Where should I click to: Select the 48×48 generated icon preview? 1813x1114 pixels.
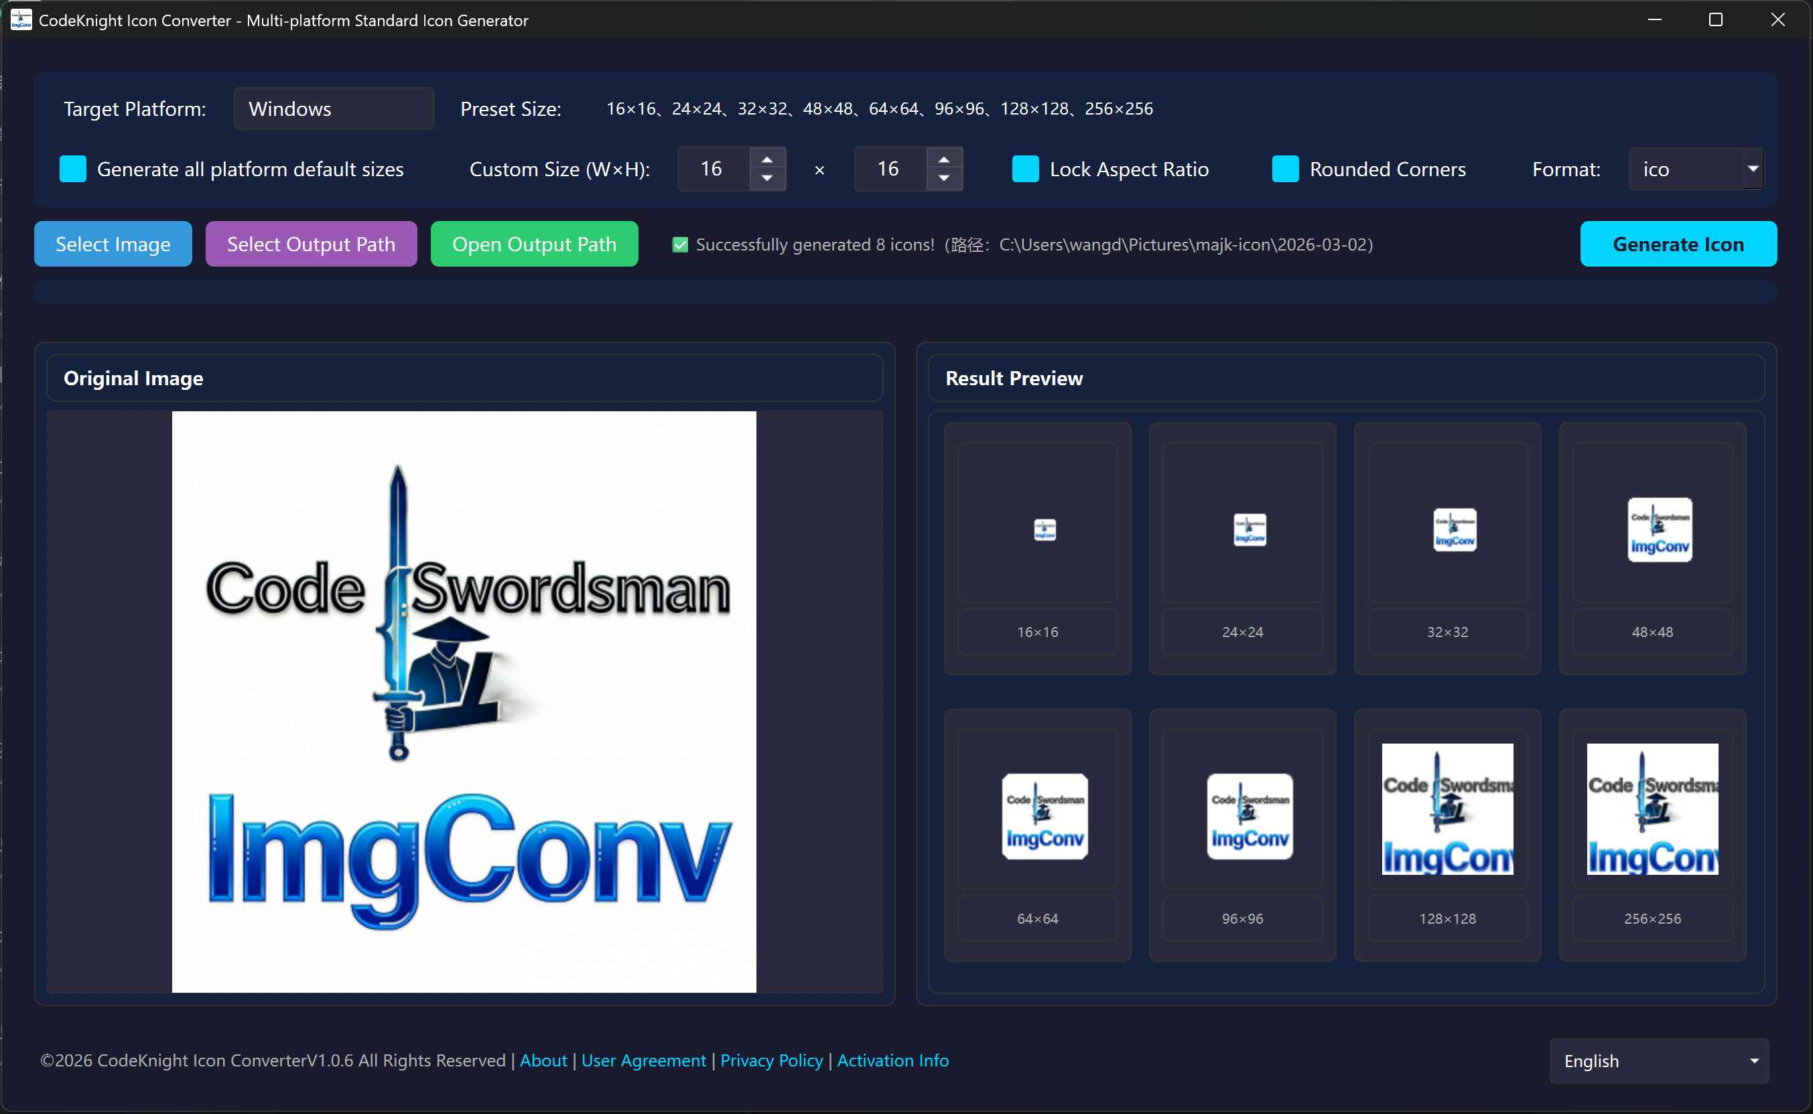point(1659,530)
